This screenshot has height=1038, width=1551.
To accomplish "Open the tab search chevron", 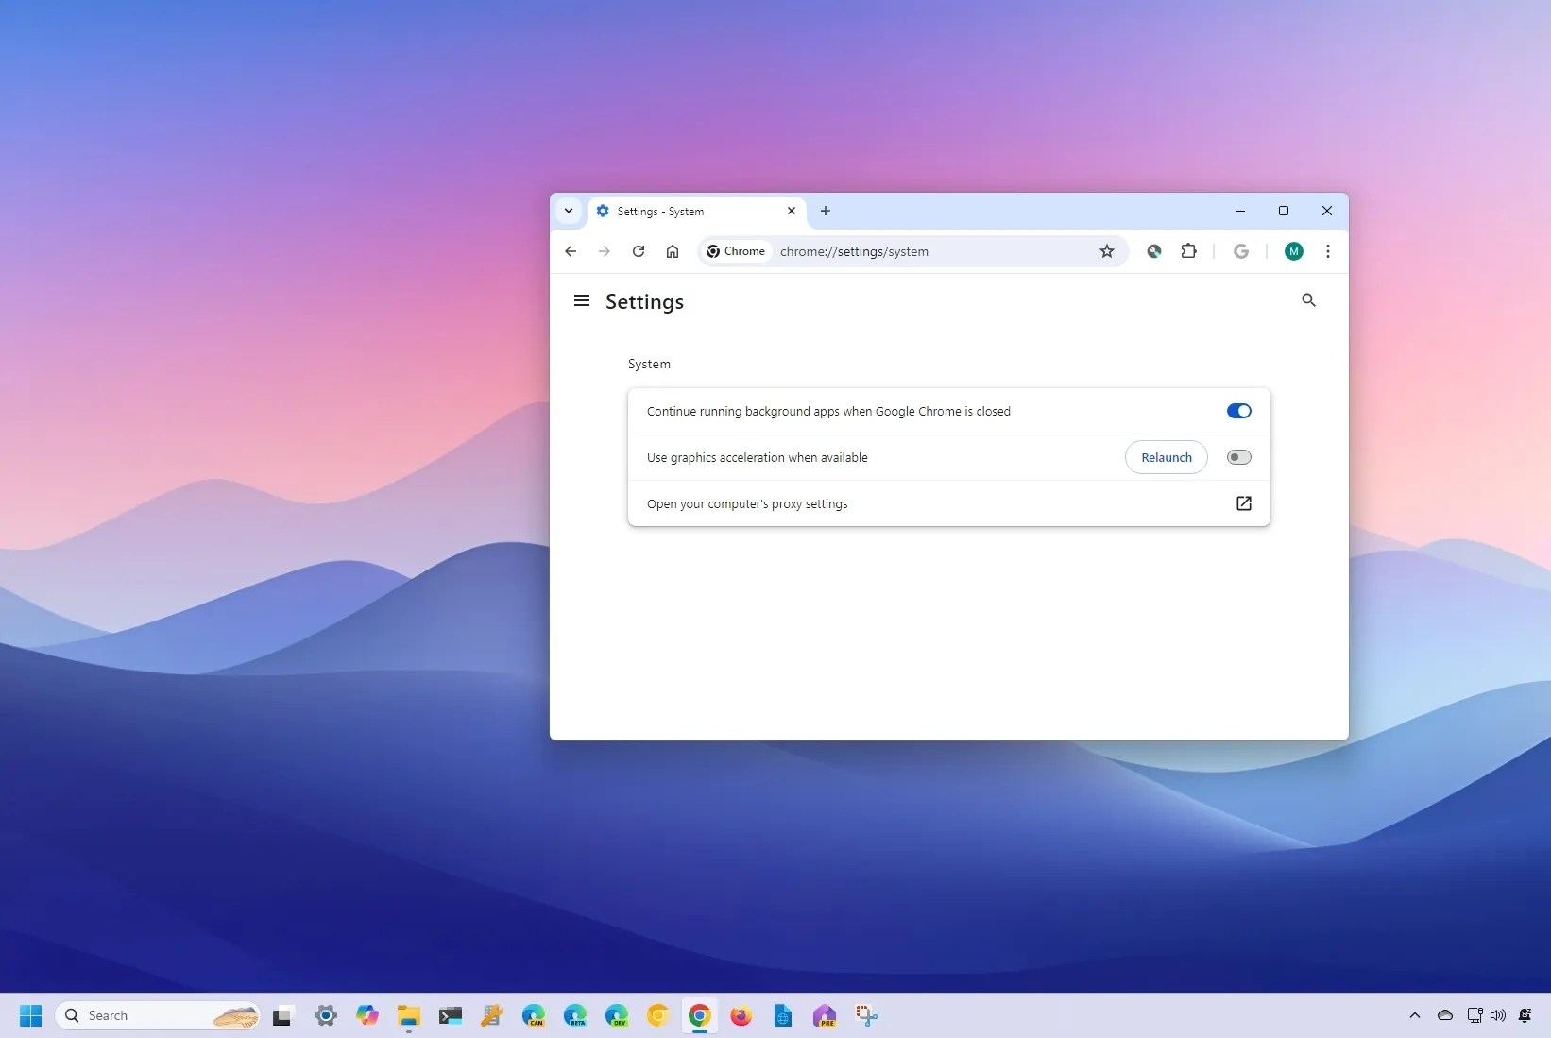I will 568,211.
